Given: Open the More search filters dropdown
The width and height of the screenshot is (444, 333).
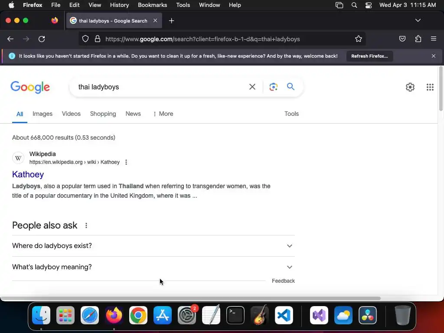Looking at the screenshot, I should [x=163, y=114].
